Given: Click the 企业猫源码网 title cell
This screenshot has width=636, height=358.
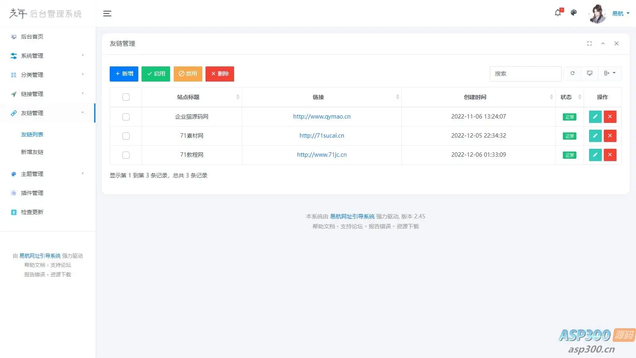Looking at the screenshot, I should (192, 117).
